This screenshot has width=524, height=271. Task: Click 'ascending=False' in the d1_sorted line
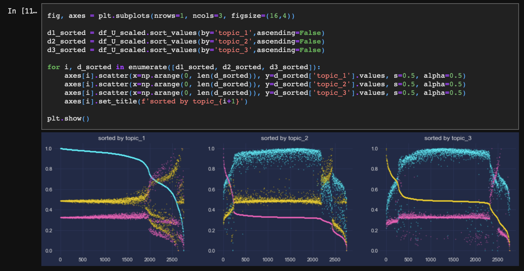289,33
